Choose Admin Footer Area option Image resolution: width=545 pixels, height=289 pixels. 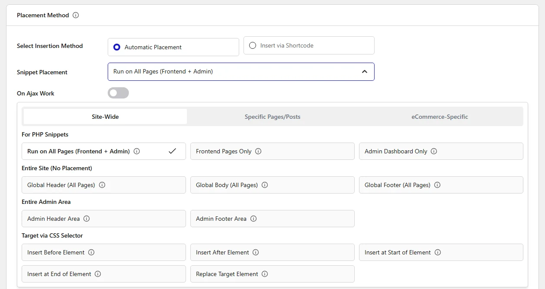click(x=272, y=219)
